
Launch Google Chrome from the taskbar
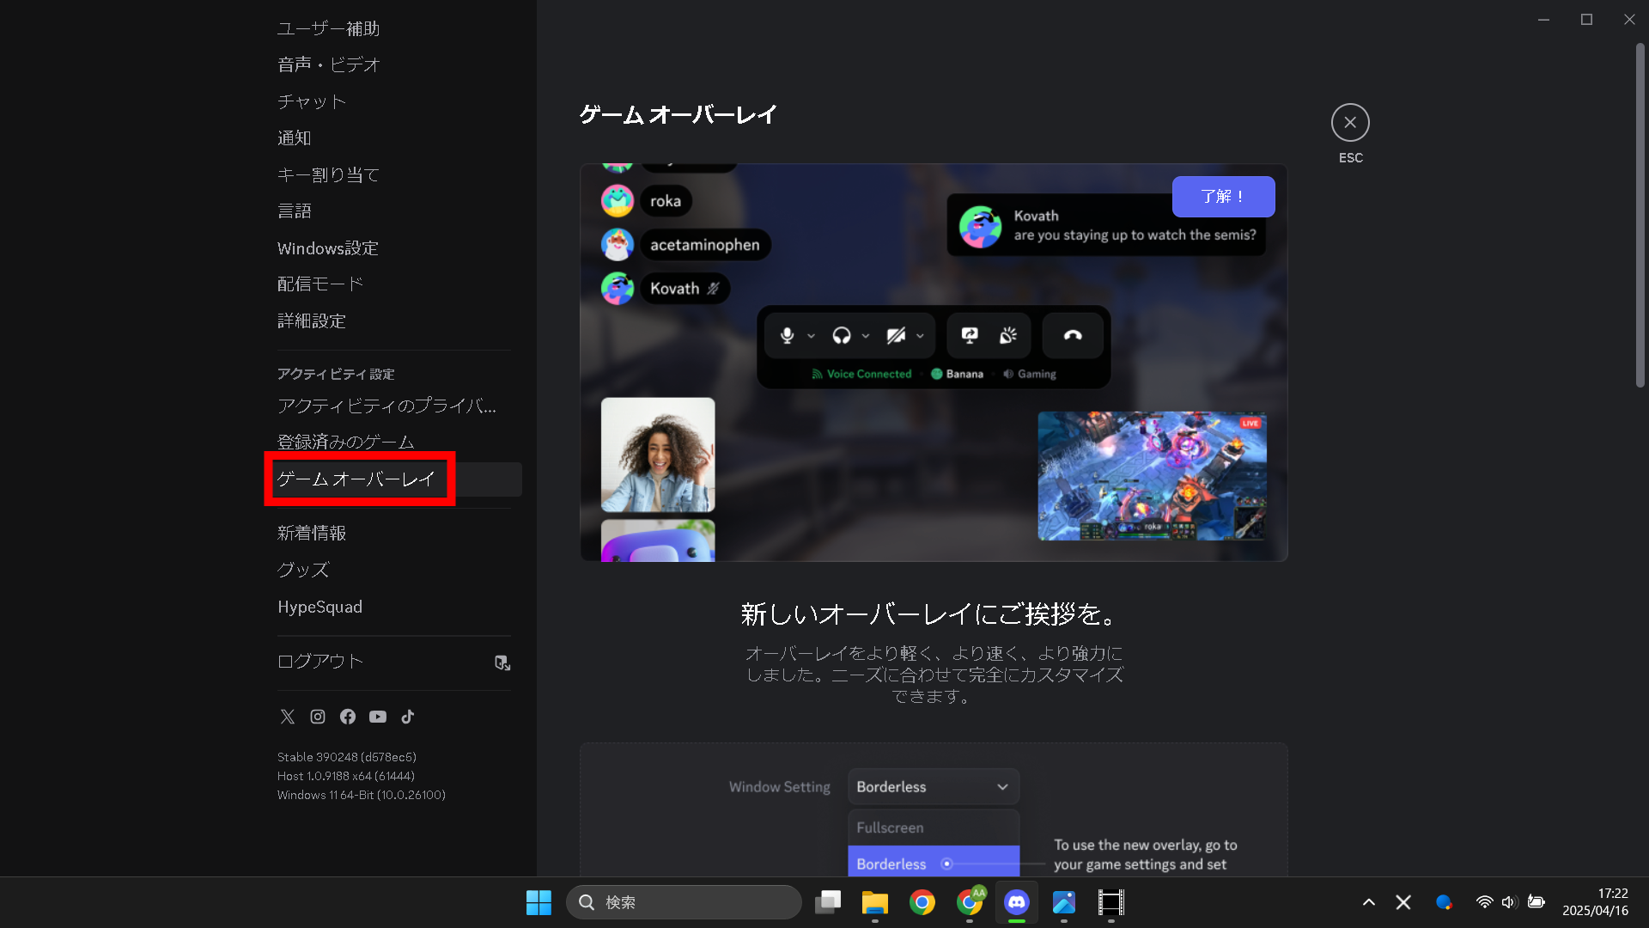pyautogui.click(x=922, y=902)
